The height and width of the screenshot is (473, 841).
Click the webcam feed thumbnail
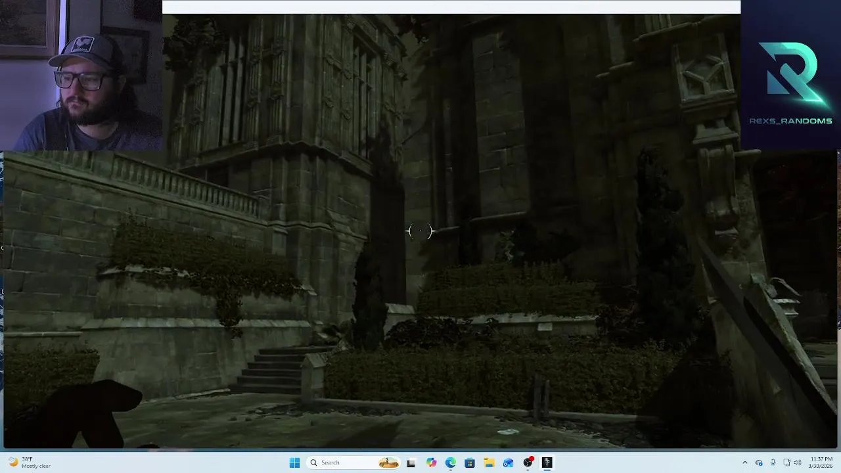click(x=81, y=76)
